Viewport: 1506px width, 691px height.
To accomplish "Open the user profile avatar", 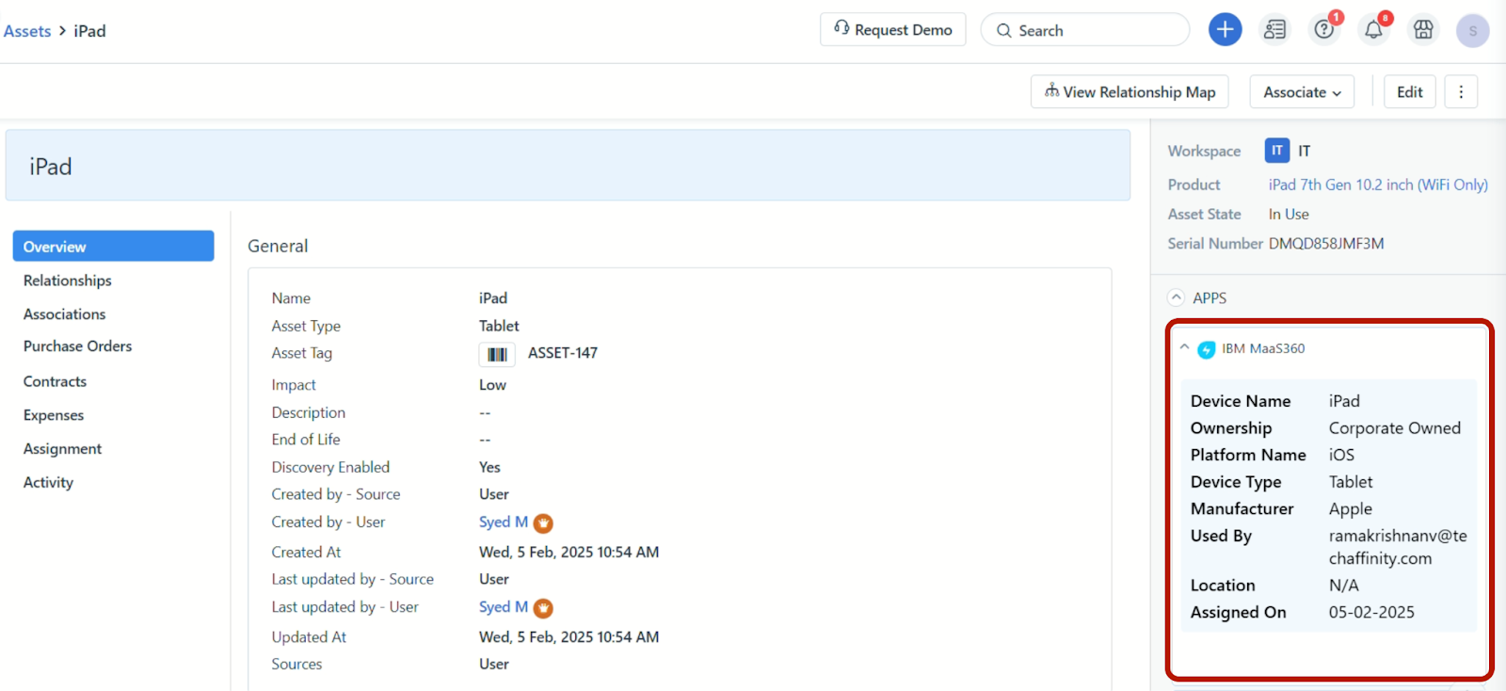I will [1473, 30].
